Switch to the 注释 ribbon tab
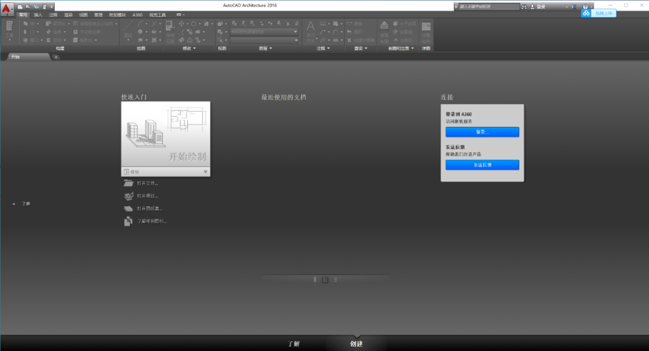649x351 pixels. click(53, 15)
